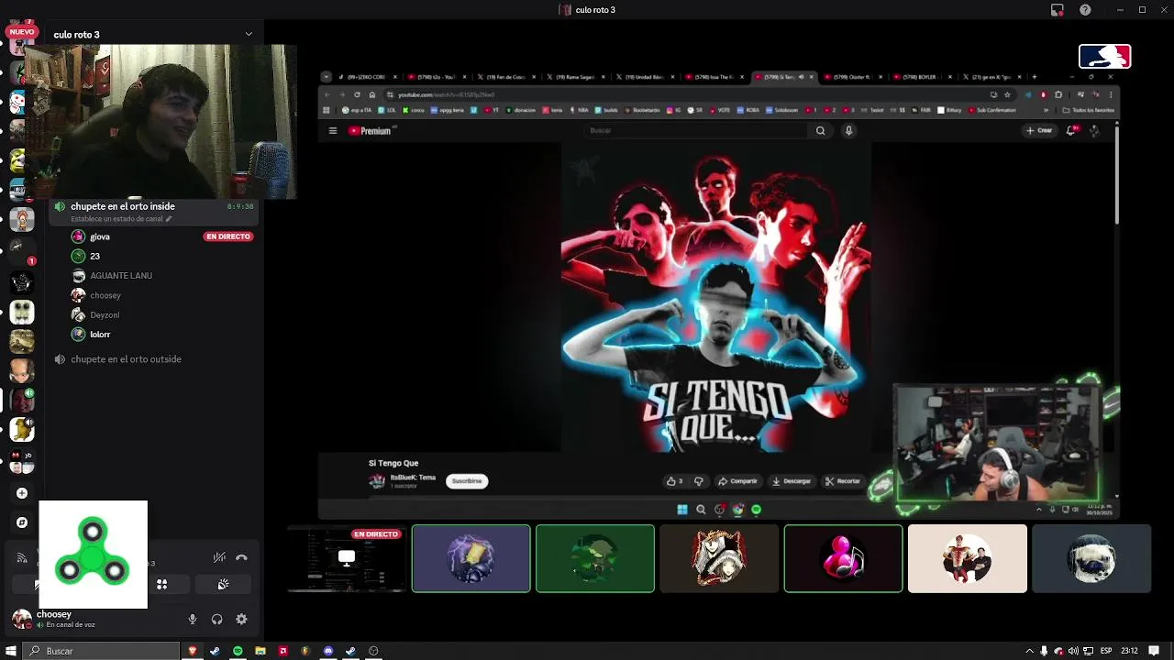
Task: Open YouTube notifications bell
Action: [x=1070, y=130]
